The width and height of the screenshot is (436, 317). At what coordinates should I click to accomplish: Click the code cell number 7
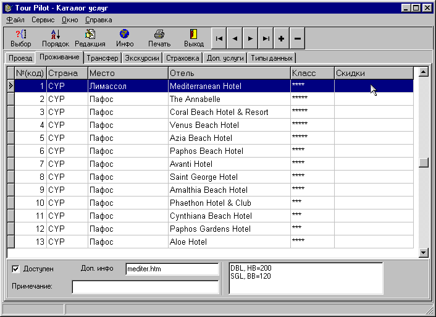(x=30, y=164)
